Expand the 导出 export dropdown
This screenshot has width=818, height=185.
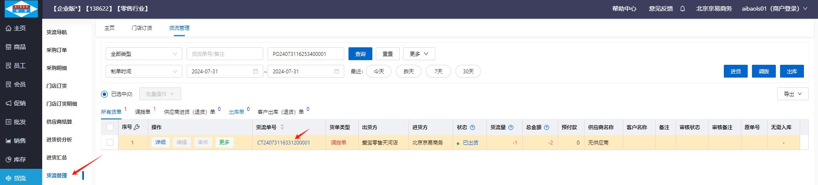click(x=792, y=94)
